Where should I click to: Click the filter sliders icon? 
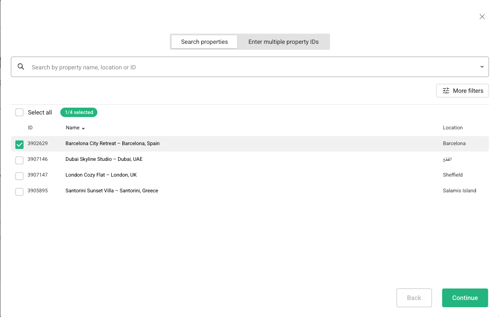coord(446,91)
